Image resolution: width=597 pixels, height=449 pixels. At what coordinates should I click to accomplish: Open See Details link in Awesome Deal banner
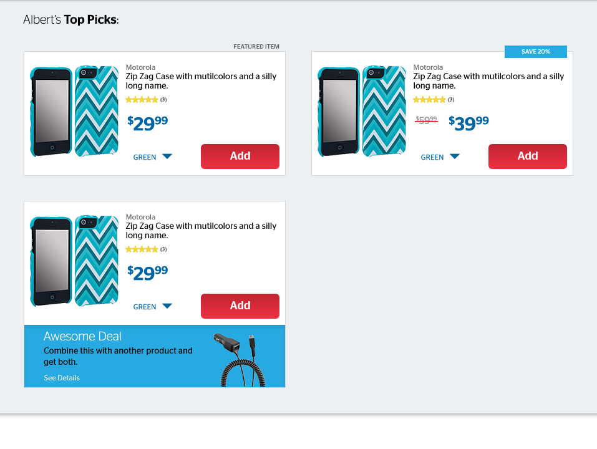(x=62, y=378)
